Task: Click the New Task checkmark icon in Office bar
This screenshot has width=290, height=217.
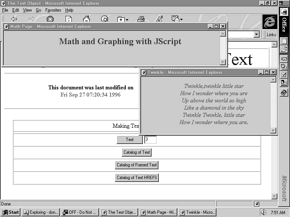Action: coord(283,75)
